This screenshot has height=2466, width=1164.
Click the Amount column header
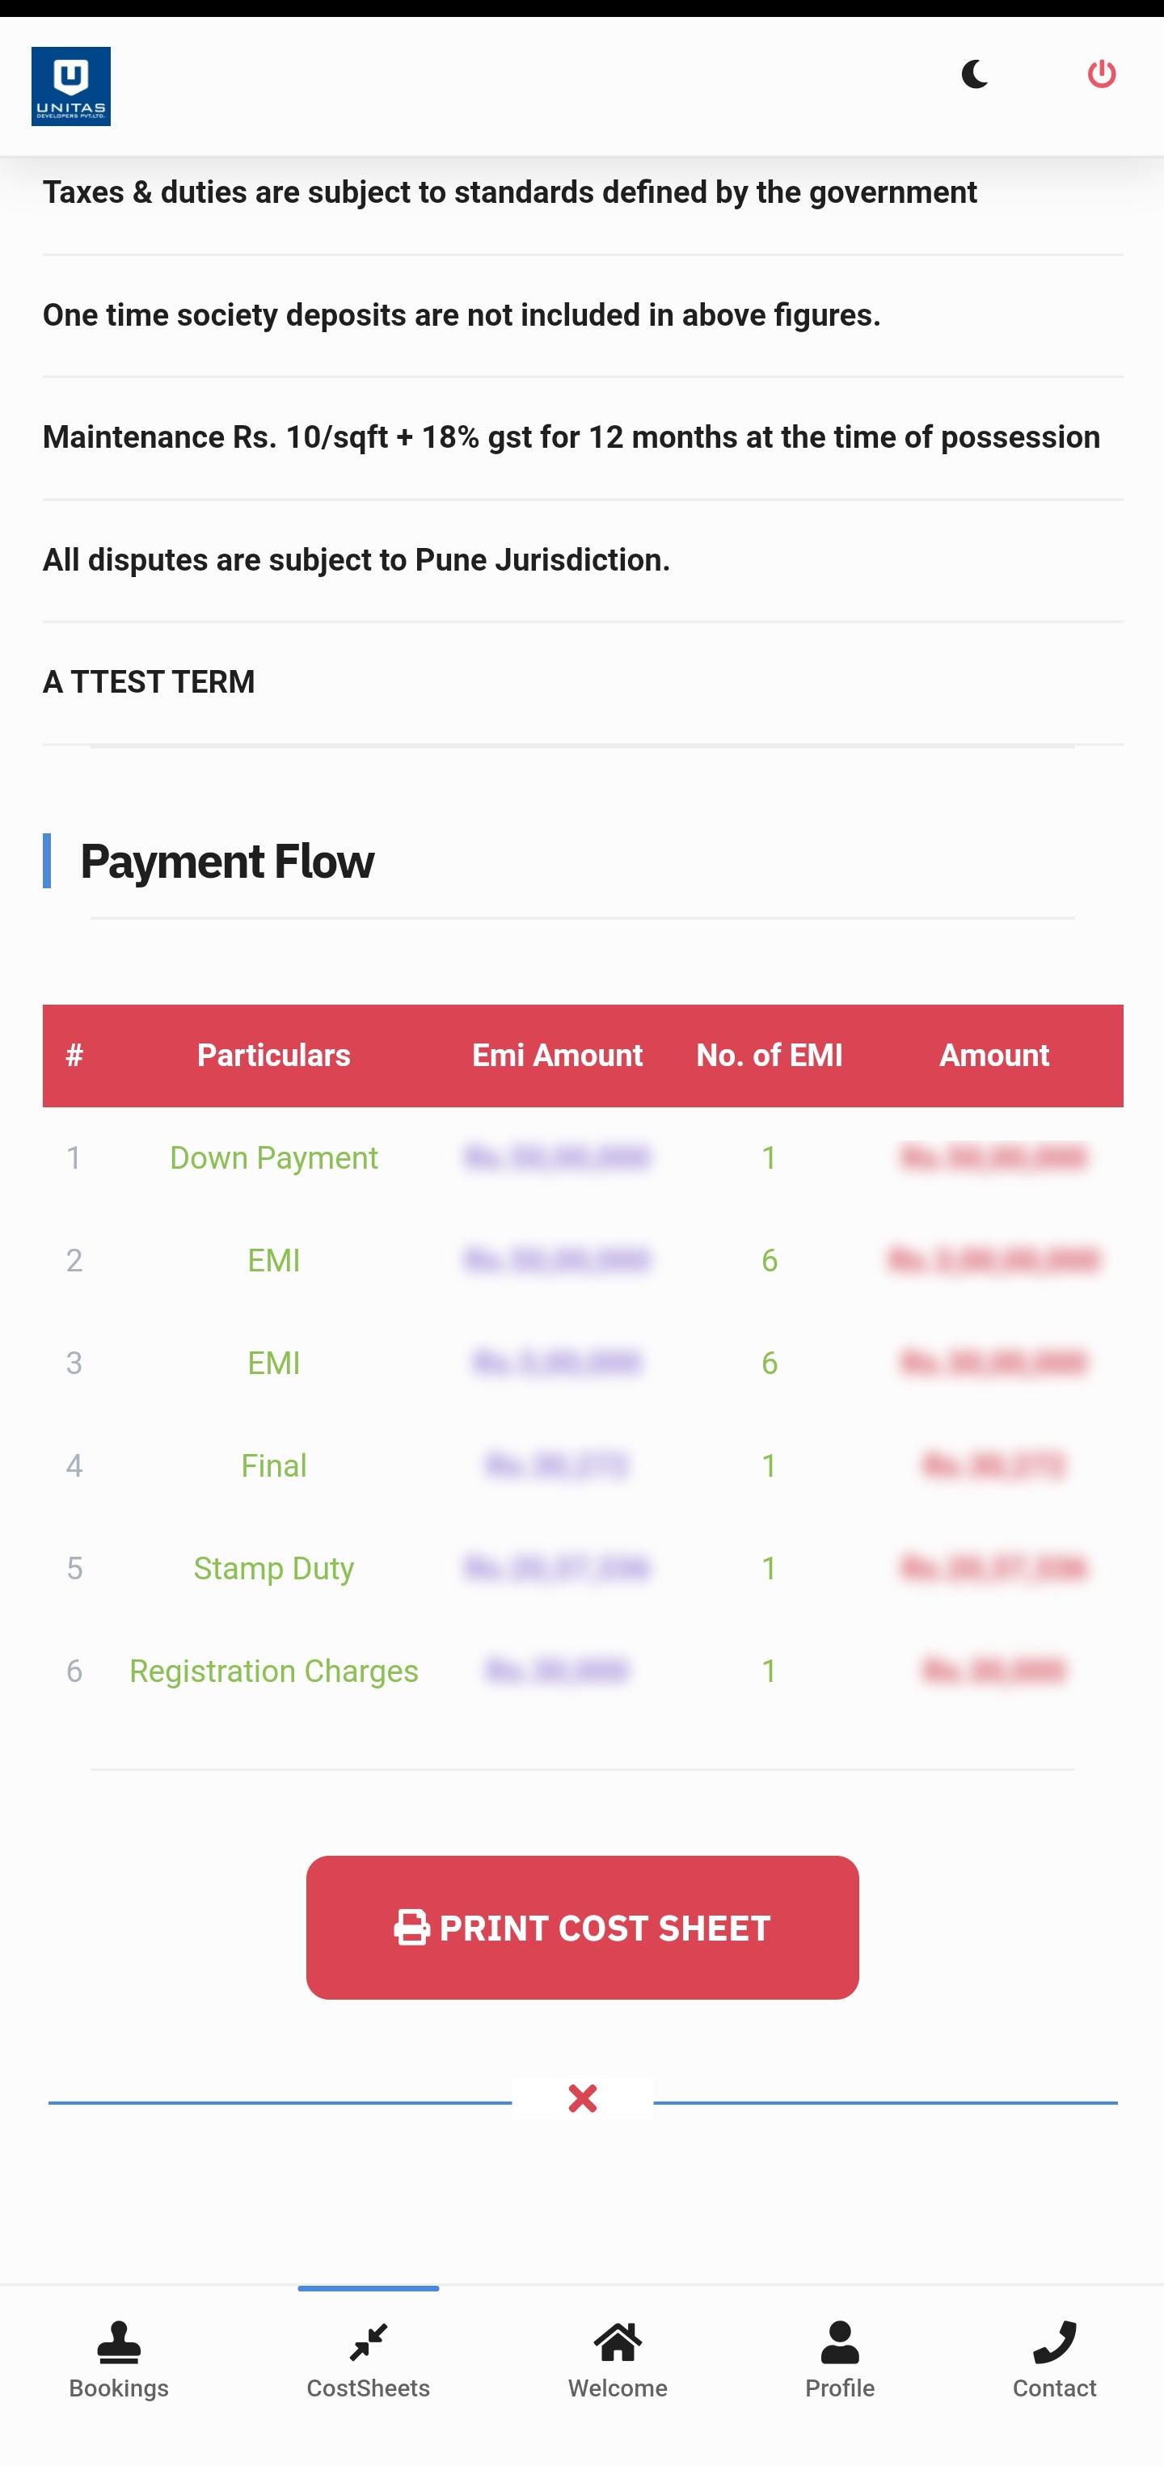point(993,1056)
